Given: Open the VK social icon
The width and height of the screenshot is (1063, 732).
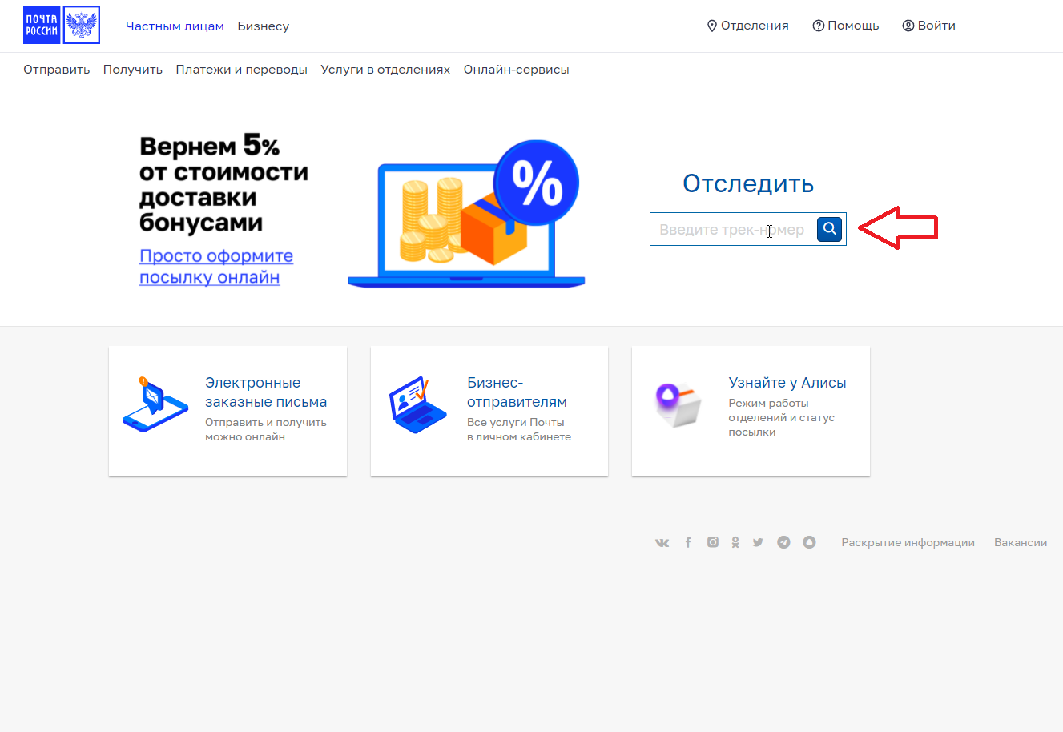Looking at the screenshot, I should pos(662,542).
